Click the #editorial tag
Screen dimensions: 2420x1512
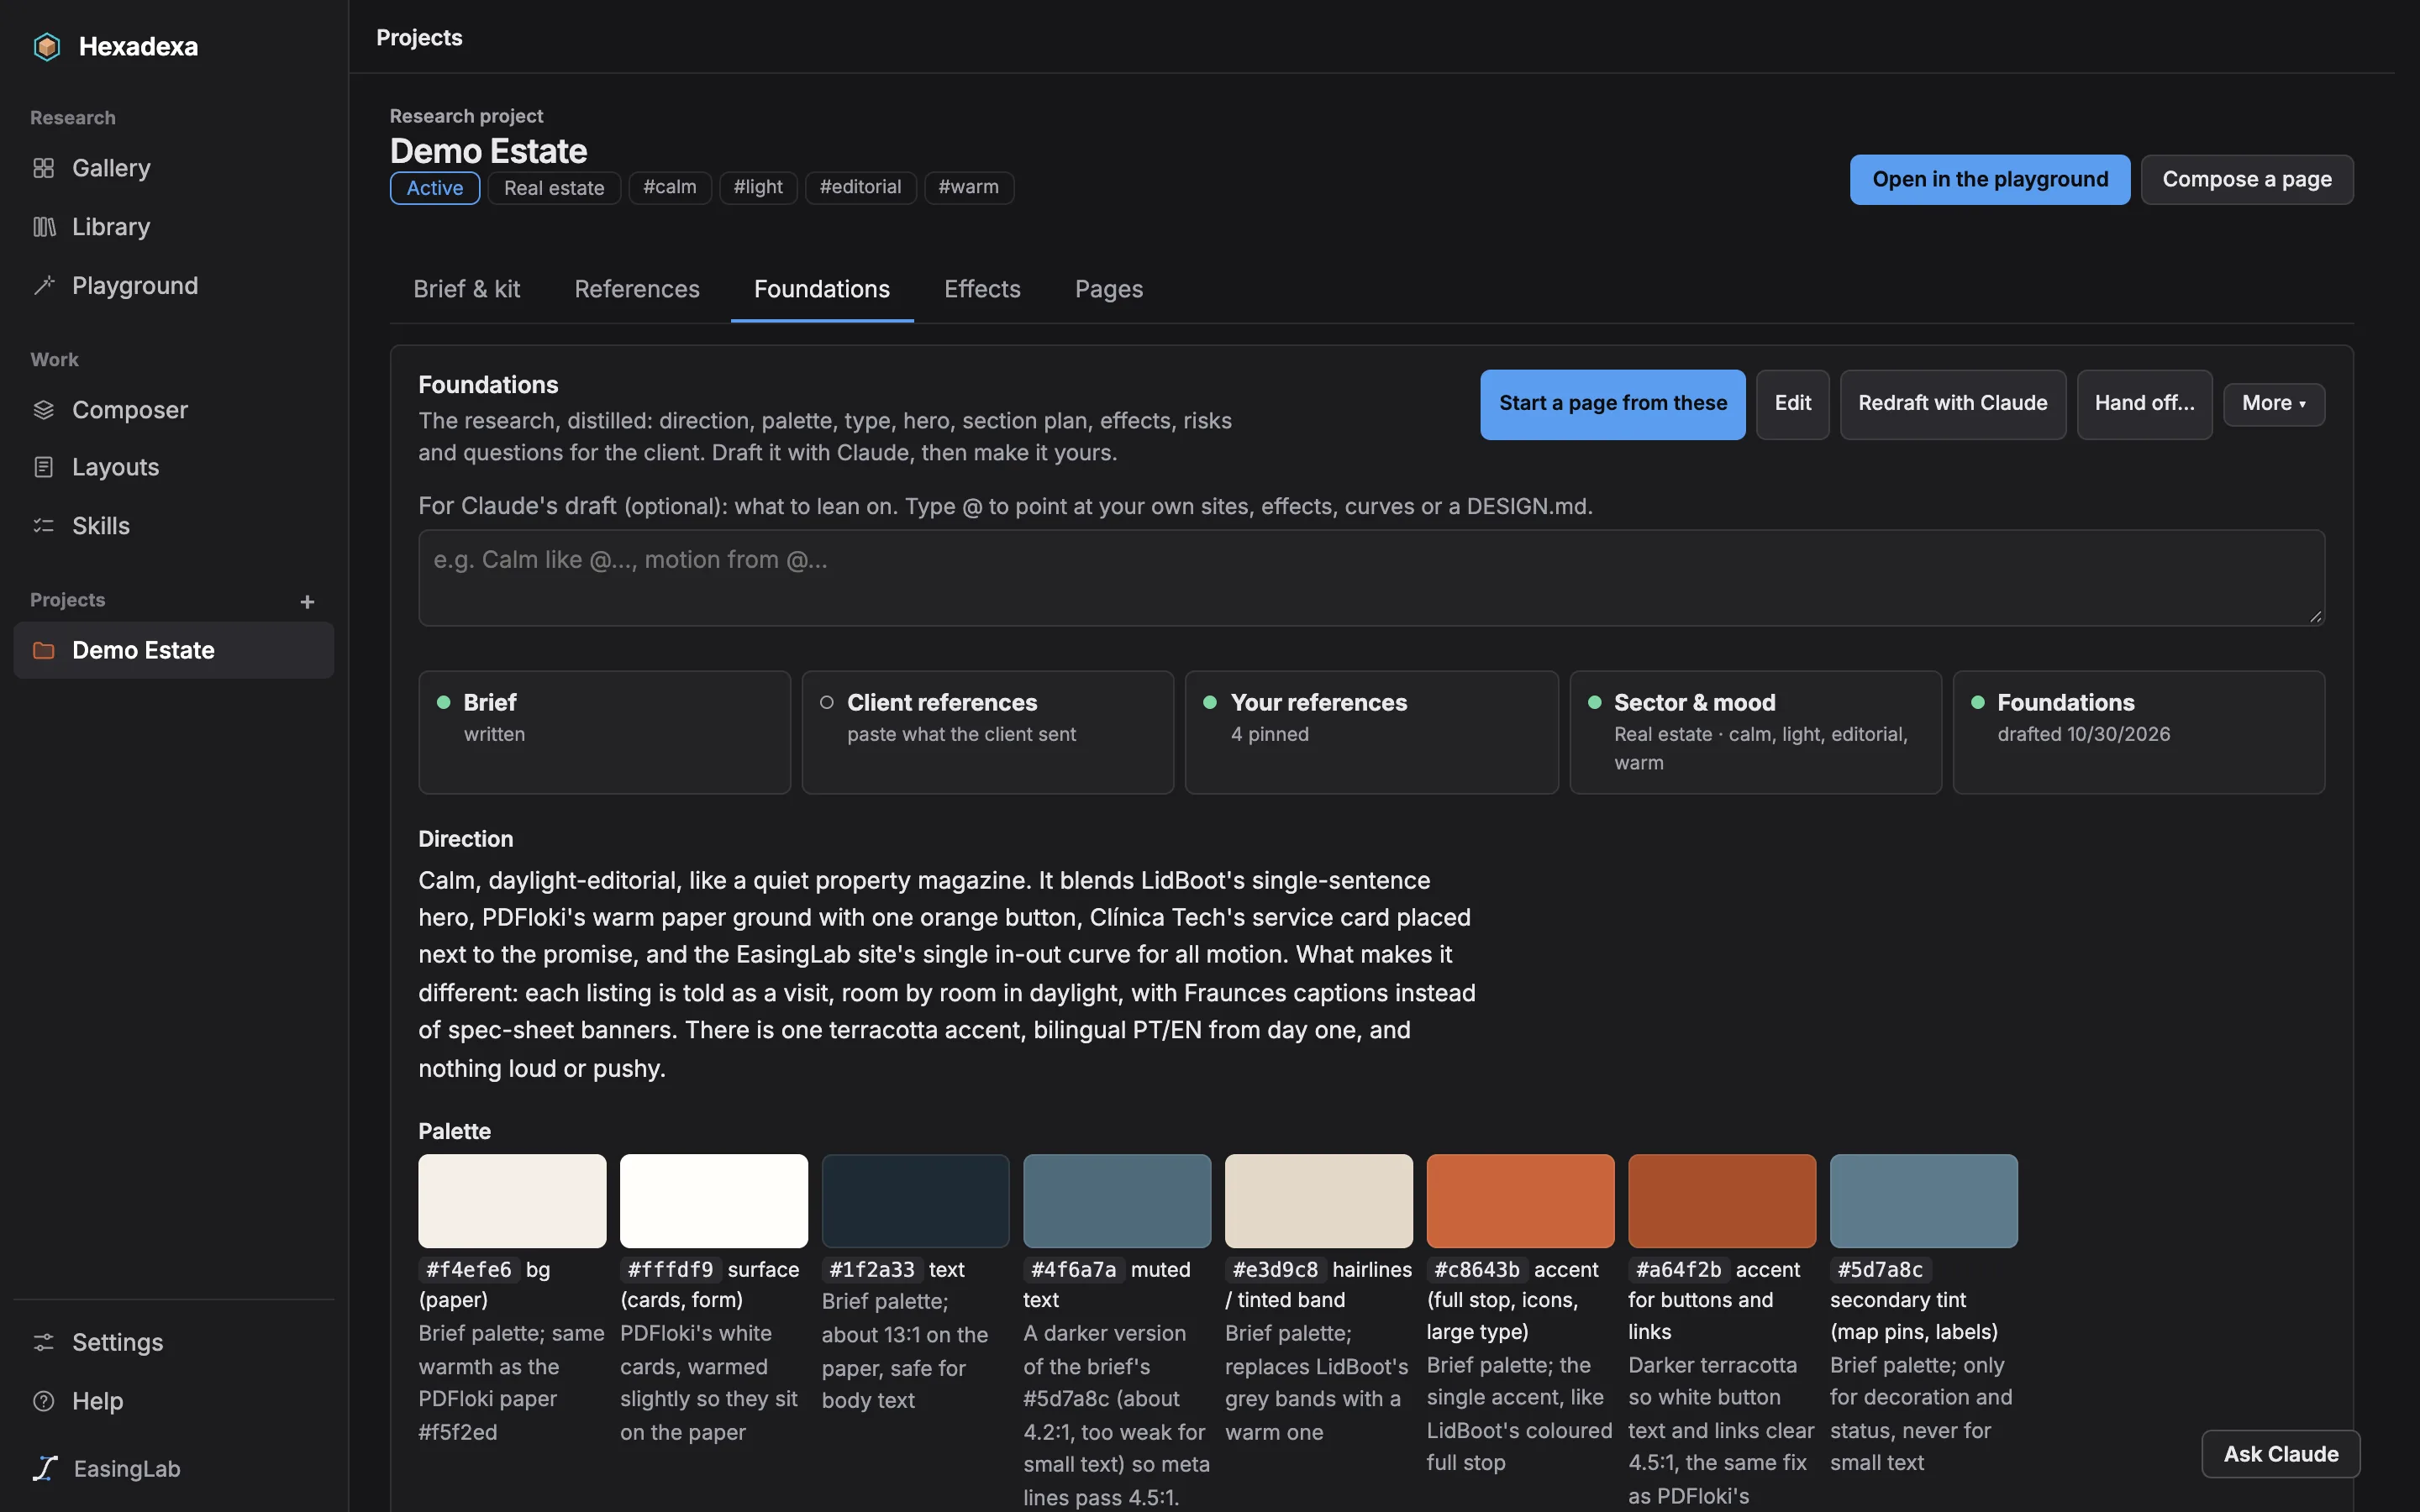point(860,188)
